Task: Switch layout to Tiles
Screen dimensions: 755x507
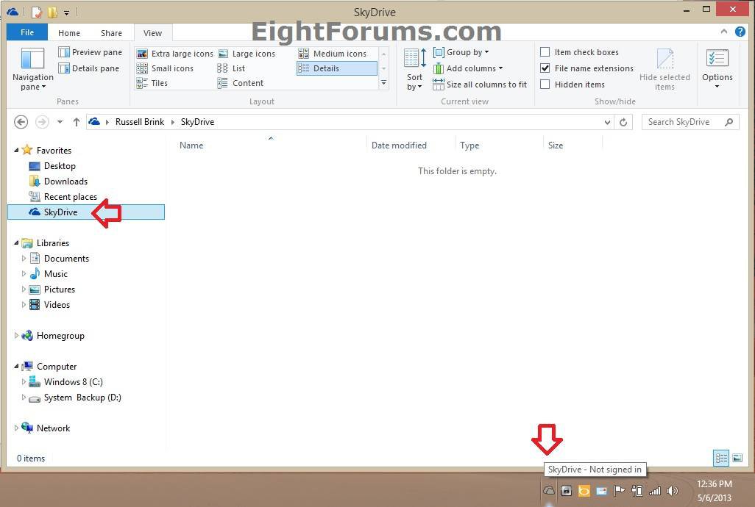Action: tap(152, 83)
